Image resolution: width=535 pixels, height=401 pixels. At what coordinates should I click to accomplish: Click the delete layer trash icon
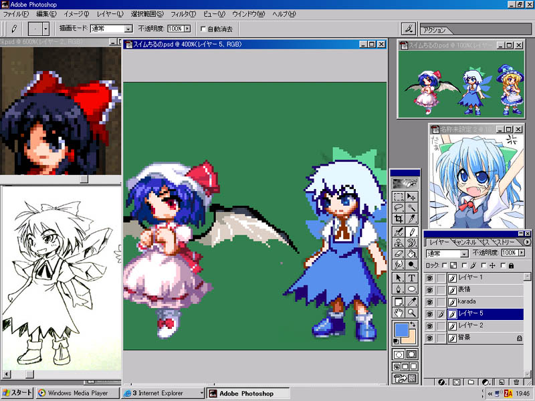(x=516, y=382)
